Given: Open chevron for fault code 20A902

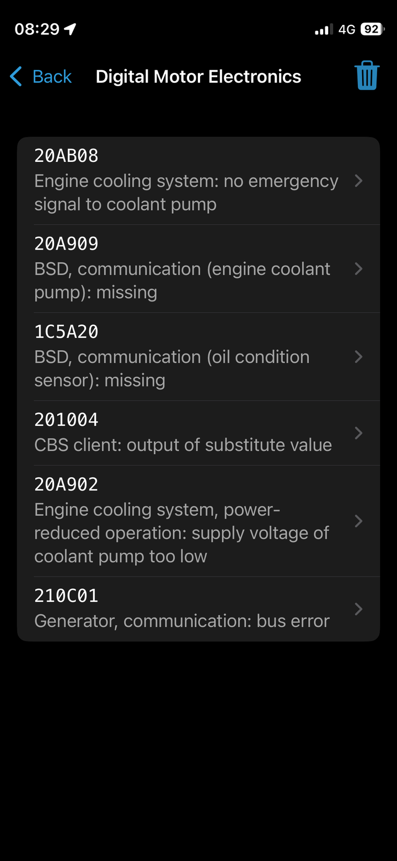Looking at the screenshot, I should pos(358,521).
